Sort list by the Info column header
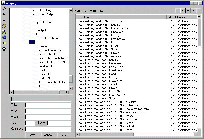 pos(121,17)
